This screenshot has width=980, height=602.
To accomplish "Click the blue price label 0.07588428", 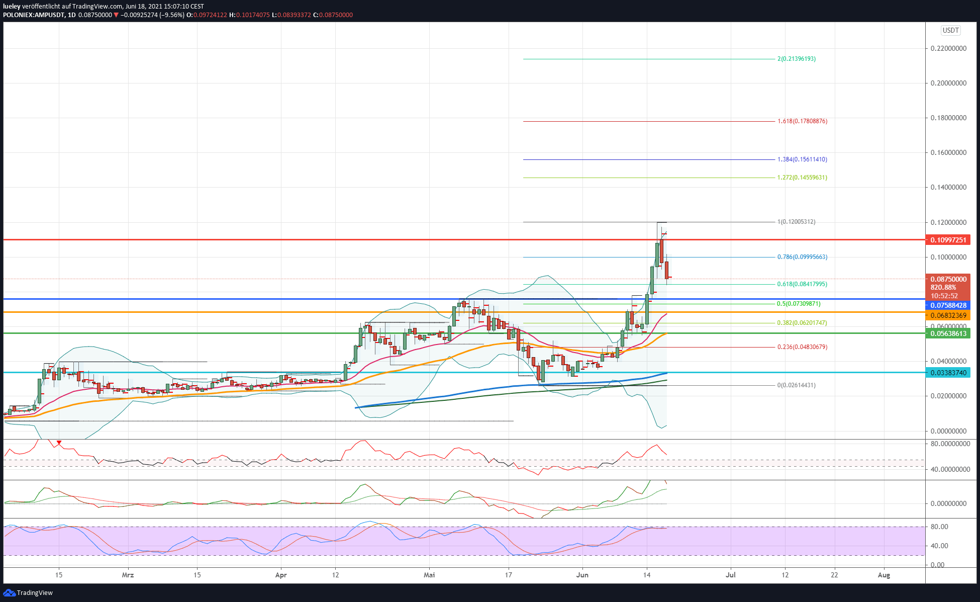I will (948, 305).
